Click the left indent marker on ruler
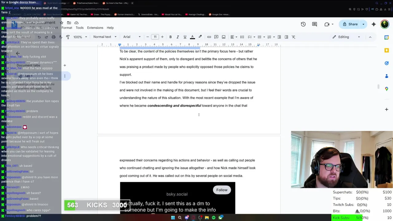The height and width of the screenshot is (221, 393). coord(120,45)
